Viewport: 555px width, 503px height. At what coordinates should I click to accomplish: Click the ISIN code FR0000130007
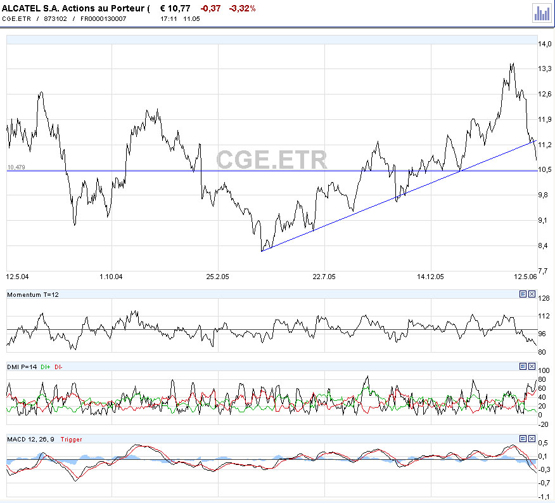tap(103, 19)
